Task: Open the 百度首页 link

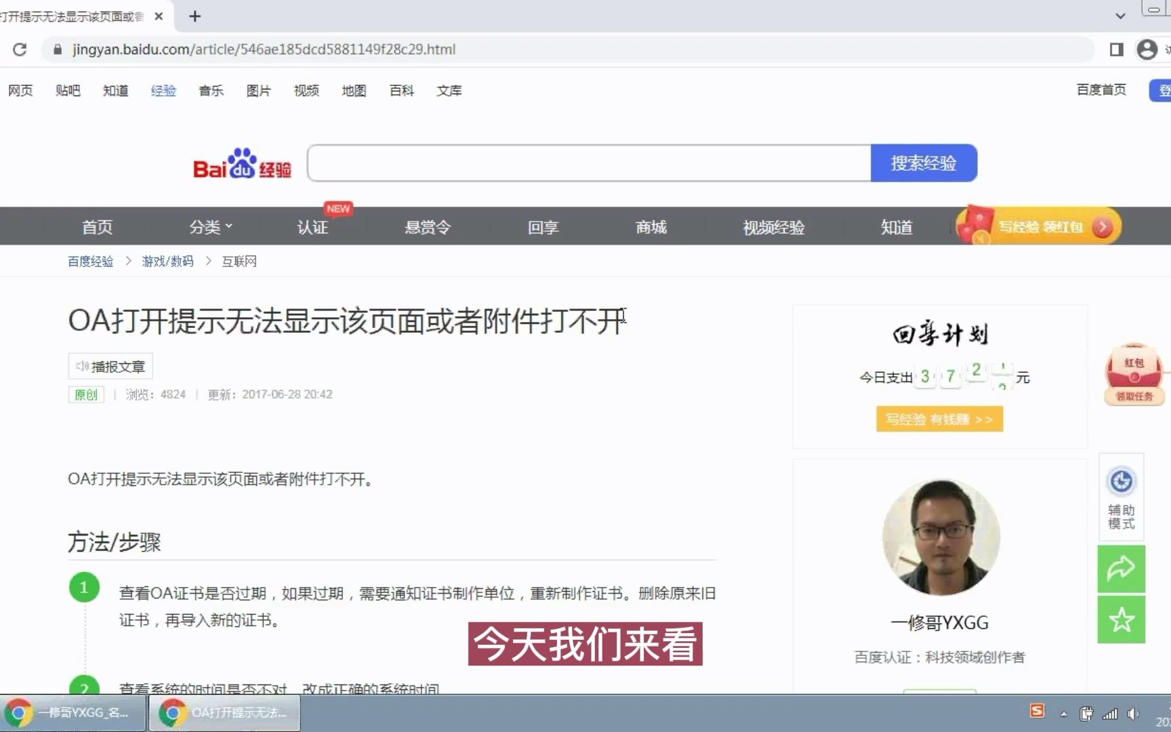Action: pyautogui.click(x=1101, y=90)
